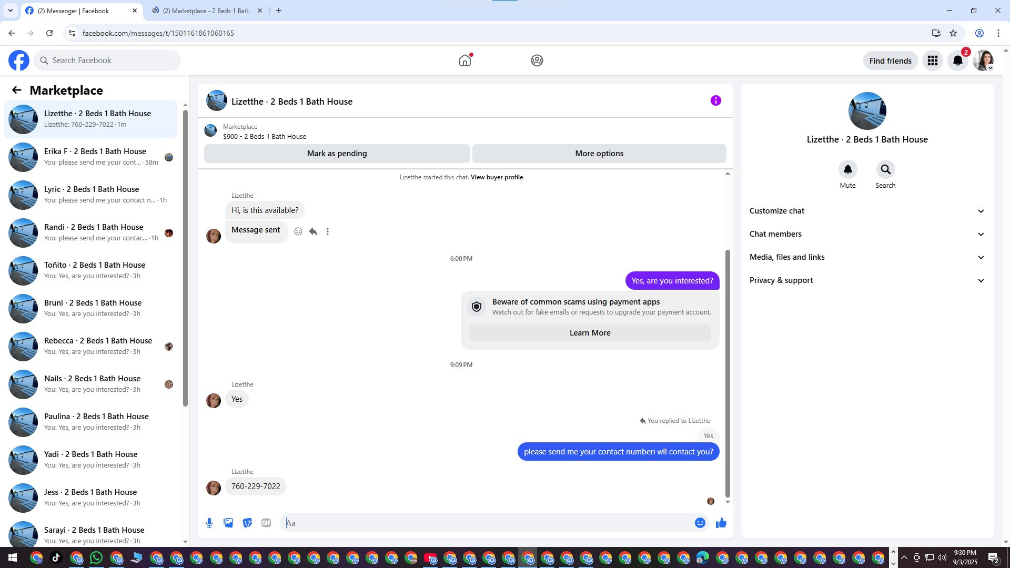Open Chrome profile icon
Image resolution: width=1010 pixels, height=568 pixels.
979,33
